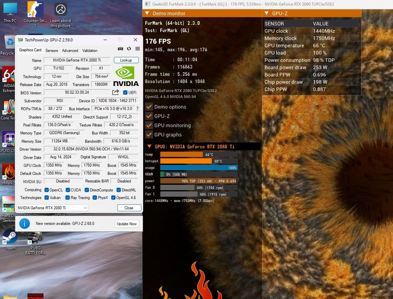Switch to the Graphics Card tab
Screen dimensions: 393x299
pyautogui.click(x=30, y=50)
